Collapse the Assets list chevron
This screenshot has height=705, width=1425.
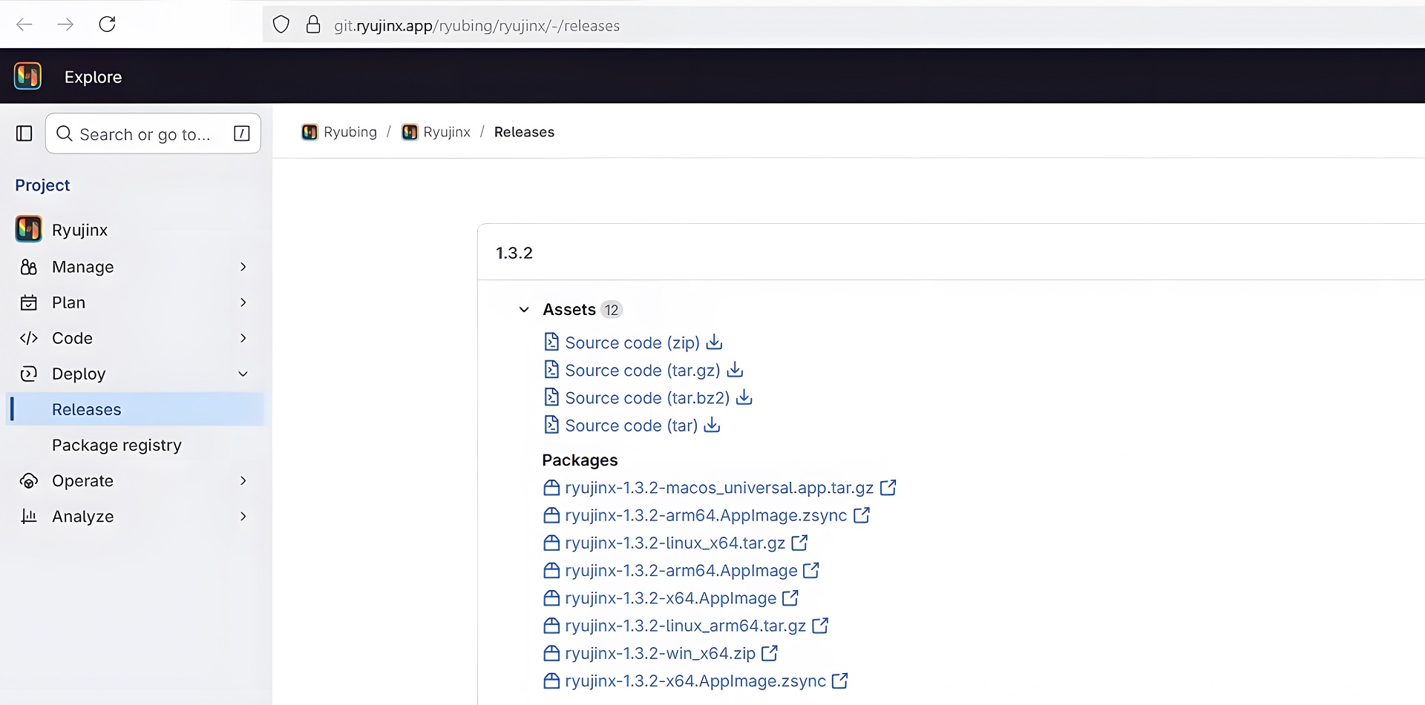[x=524, y=310]
